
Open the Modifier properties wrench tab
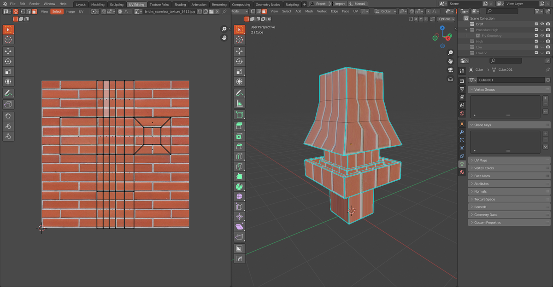(462, 132)
